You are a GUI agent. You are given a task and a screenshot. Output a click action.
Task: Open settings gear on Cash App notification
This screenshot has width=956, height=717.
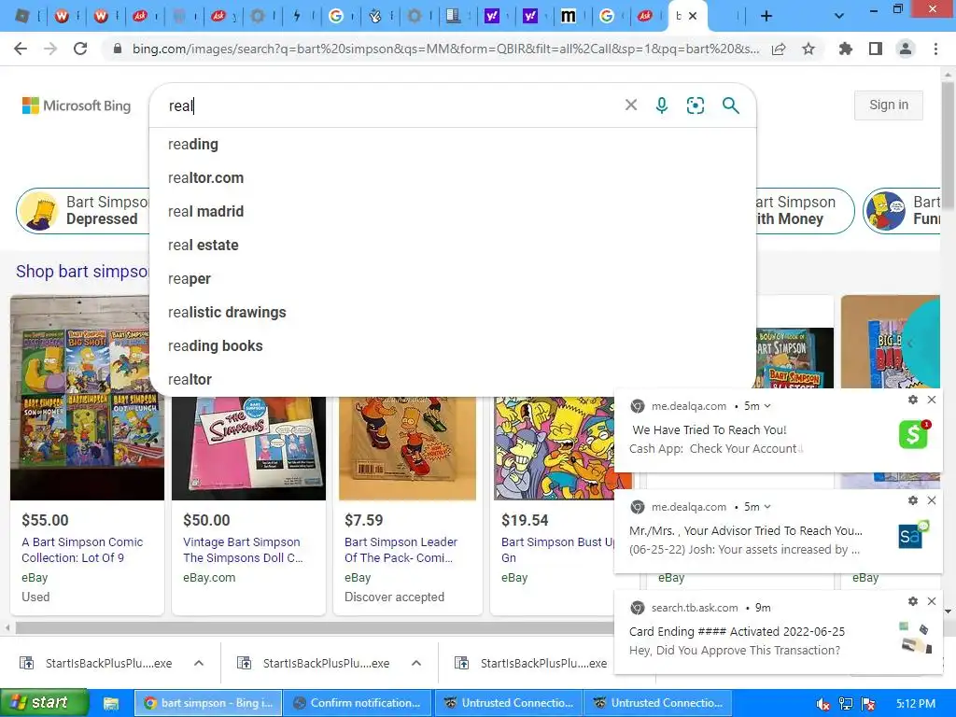[x=913, y=400]
